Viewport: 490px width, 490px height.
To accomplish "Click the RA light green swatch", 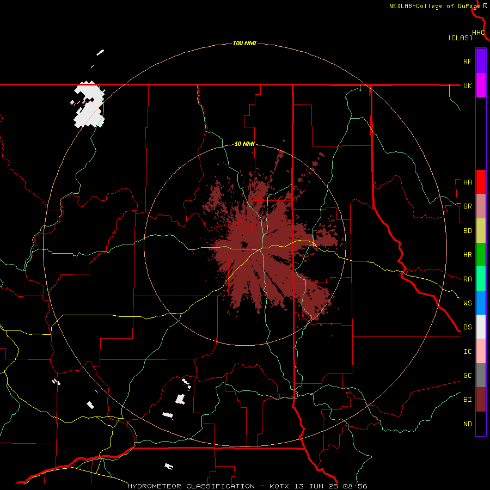I will pyautogui.click(x=481, y=279).
